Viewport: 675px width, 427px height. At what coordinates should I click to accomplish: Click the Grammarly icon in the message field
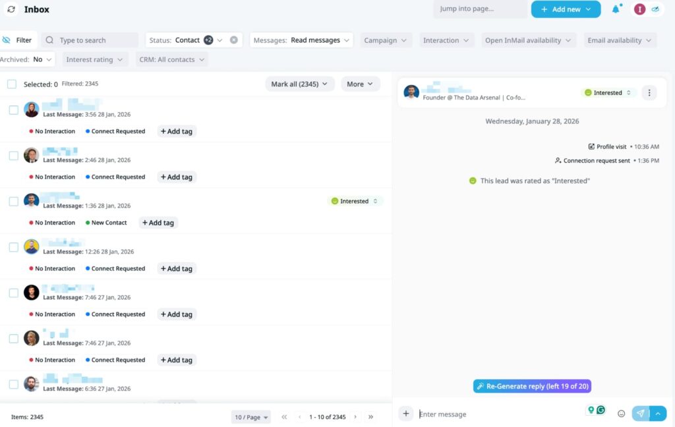(x=601, y=410)
